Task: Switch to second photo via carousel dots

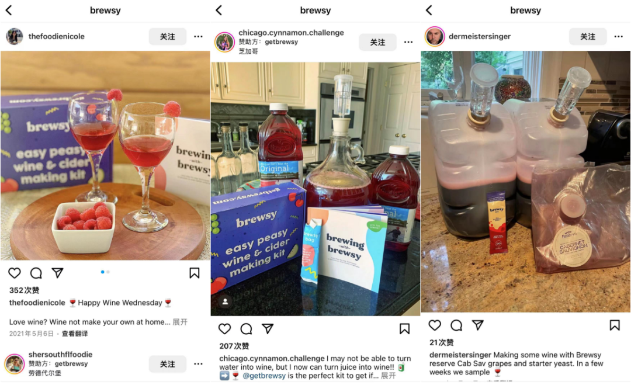Action: click(108, 272)
